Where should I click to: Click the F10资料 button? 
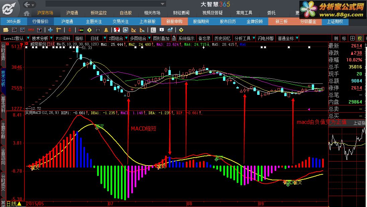[63, 38]
